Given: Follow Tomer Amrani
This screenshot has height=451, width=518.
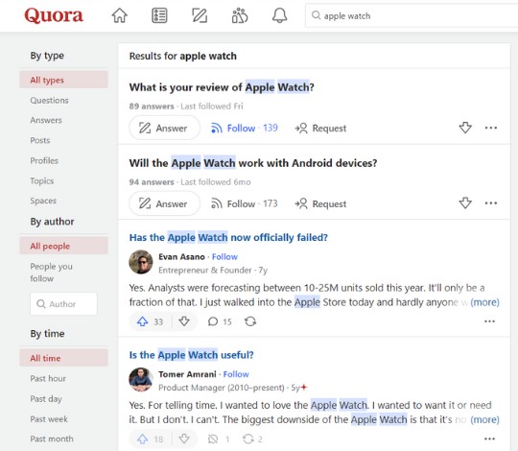Looking at the screenshot, I should (236, 374).
